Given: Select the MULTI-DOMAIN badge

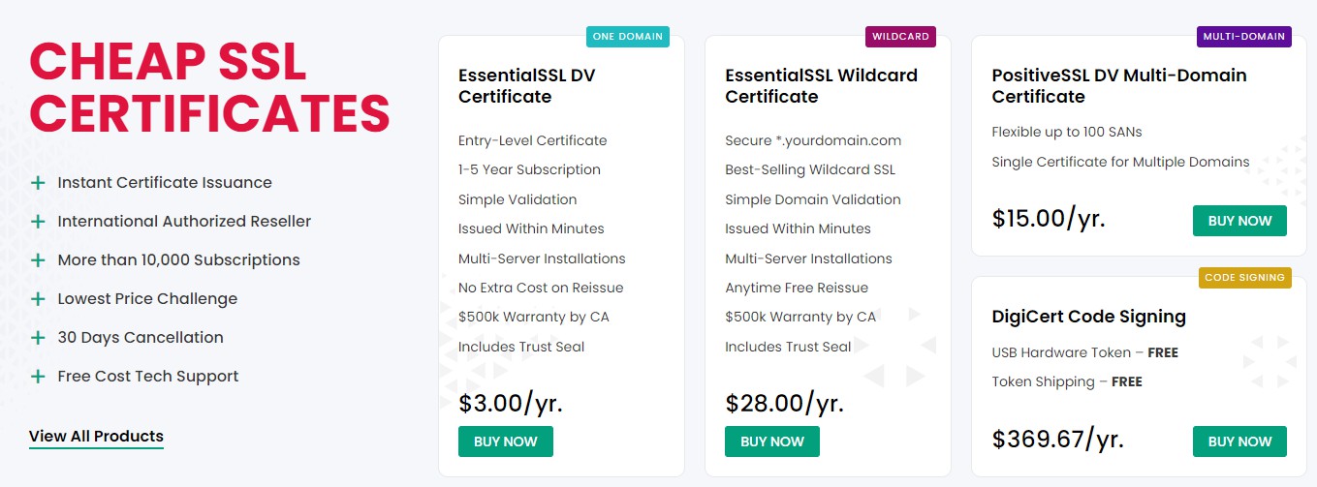Looking at the screenshot, I should 1243,37.
